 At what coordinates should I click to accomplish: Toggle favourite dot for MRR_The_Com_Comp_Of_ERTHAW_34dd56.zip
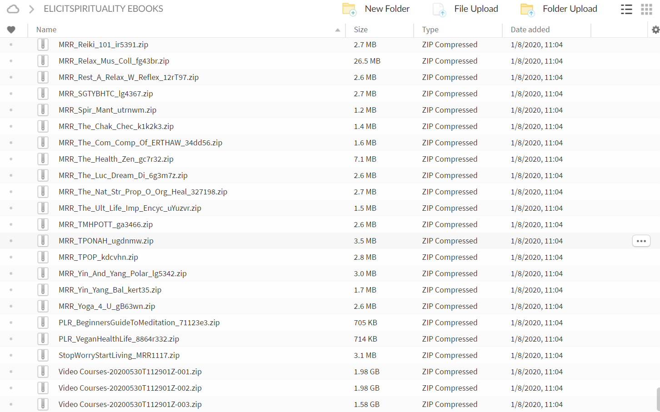11,143
